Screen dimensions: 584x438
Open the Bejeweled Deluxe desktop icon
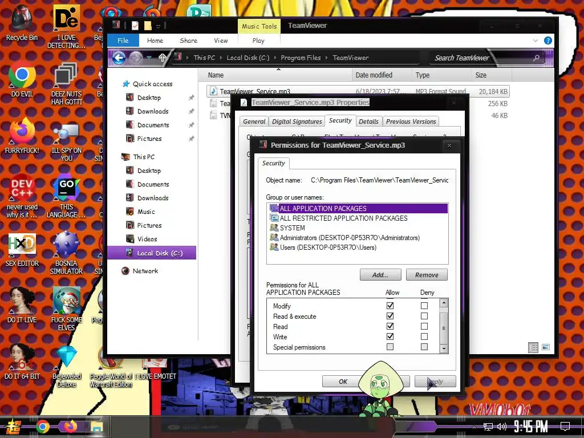point(66,366)
